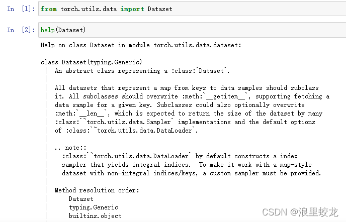
Task: Select the In [1] prompt label
Action: pos(21,9)
